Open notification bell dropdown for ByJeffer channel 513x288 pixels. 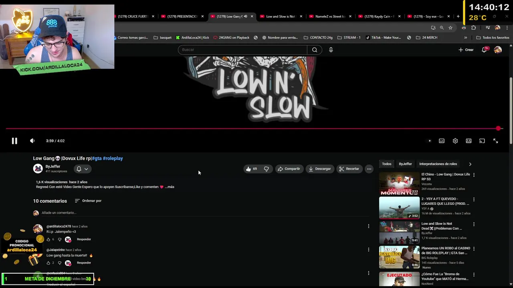coord(82,169)
